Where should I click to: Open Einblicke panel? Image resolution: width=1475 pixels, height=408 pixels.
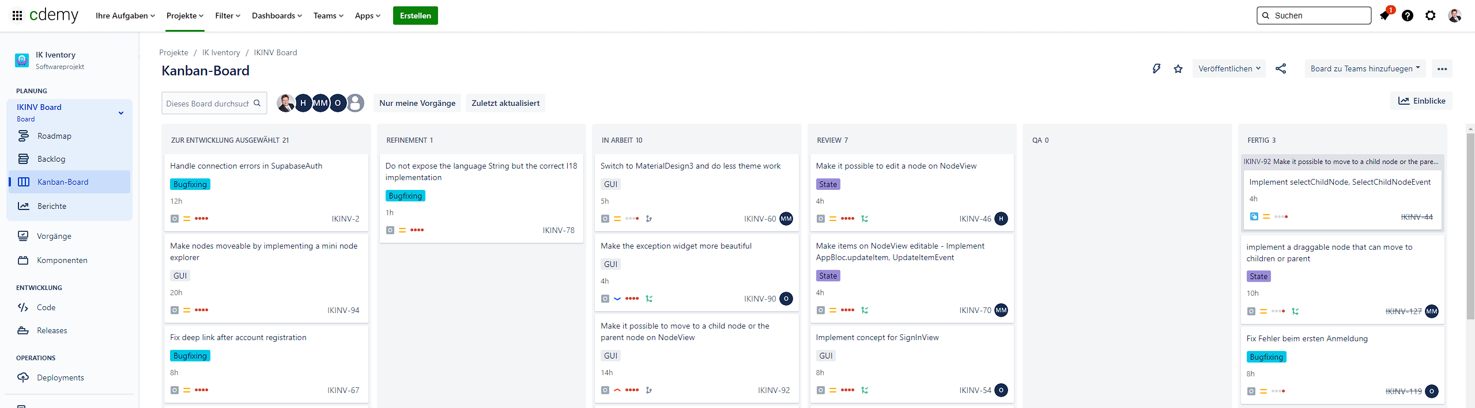1421,101
